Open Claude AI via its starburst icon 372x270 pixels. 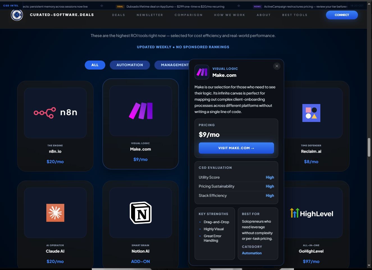pyautogui.click(x=55, y=213)
